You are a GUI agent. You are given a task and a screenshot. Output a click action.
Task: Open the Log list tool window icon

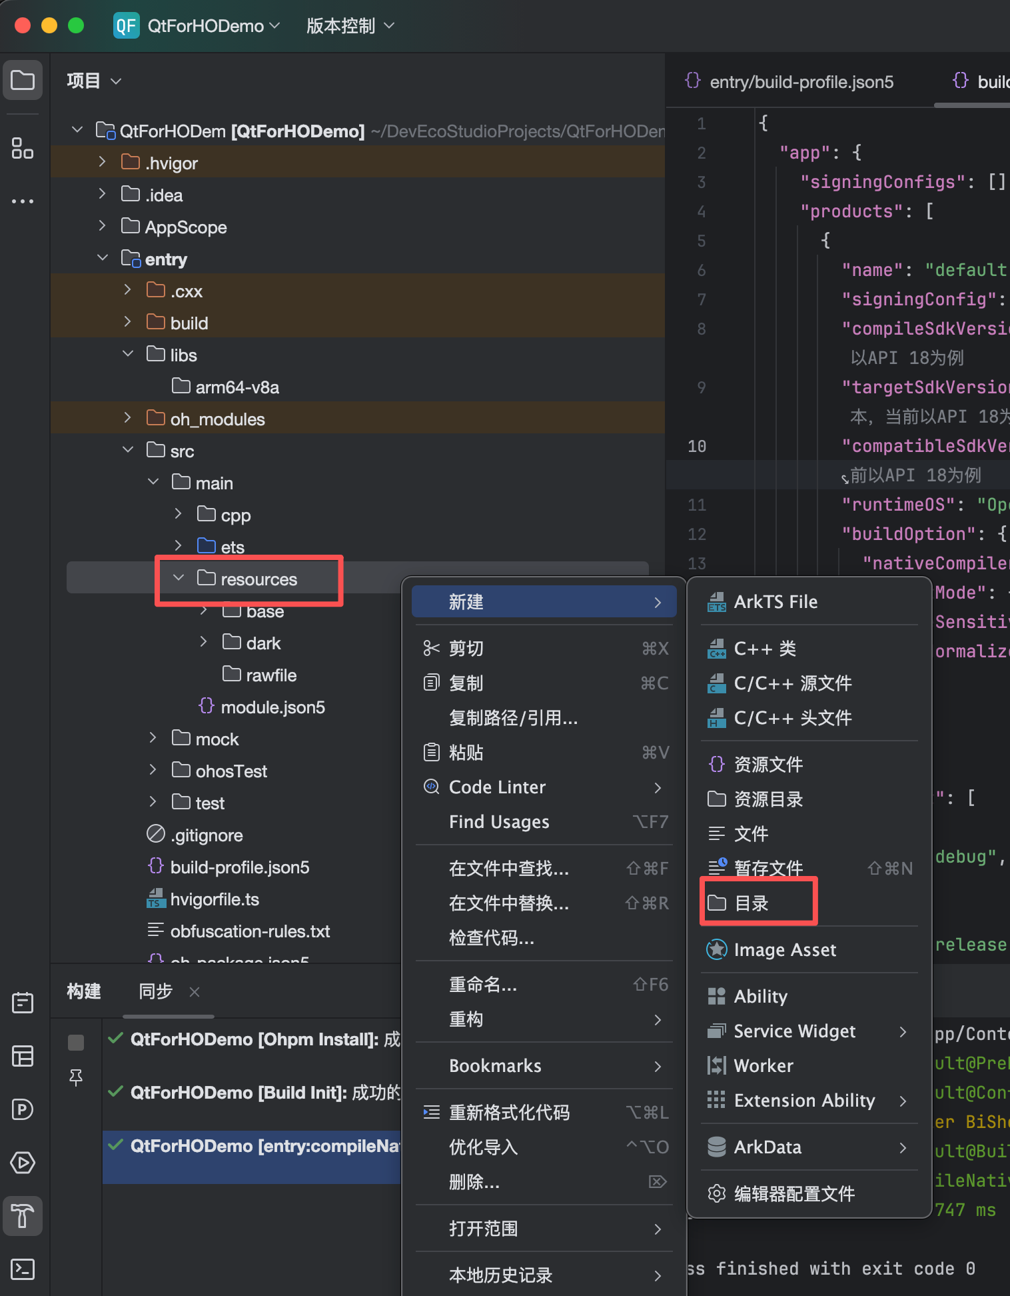pyautogui.click(x=23, y=1056)
